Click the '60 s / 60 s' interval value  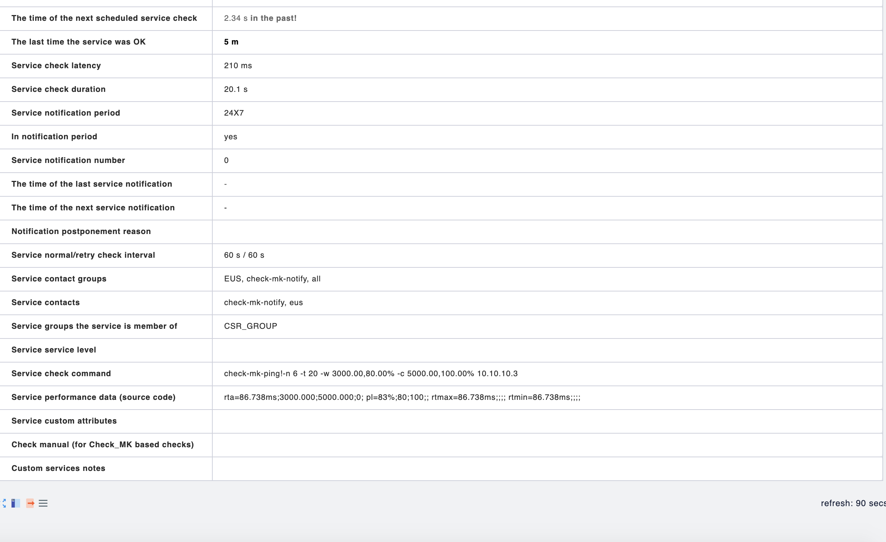tap(244, 255)
